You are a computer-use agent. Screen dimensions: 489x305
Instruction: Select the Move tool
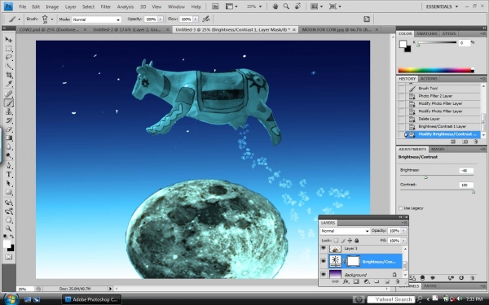[x=8, y=40]
